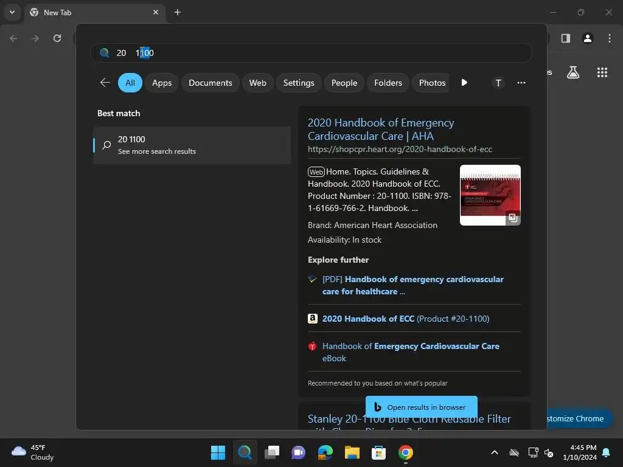Click into the search text field
Image resolution: width=623 pixels, height=467 pixels.
311,53
